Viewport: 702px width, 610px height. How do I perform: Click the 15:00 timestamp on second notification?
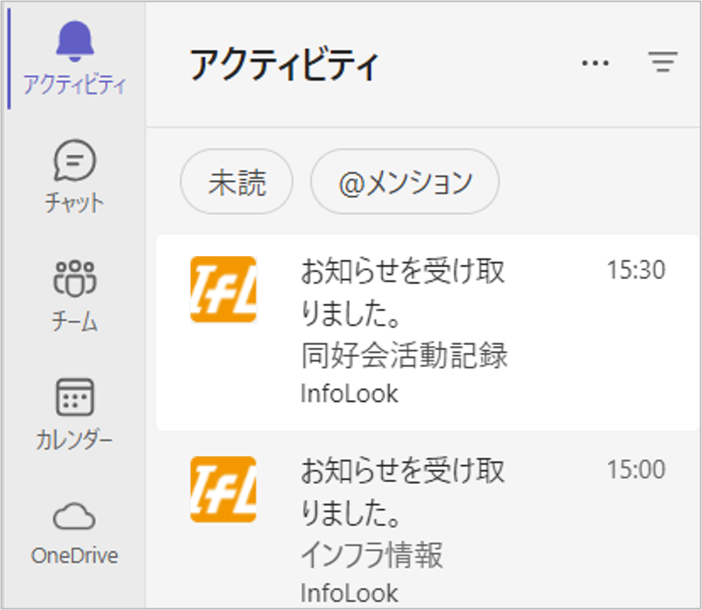(x=636, y=470)
